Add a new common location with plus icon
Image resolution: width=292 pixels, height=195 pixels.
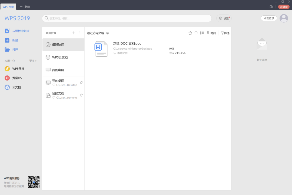(73, 33)
